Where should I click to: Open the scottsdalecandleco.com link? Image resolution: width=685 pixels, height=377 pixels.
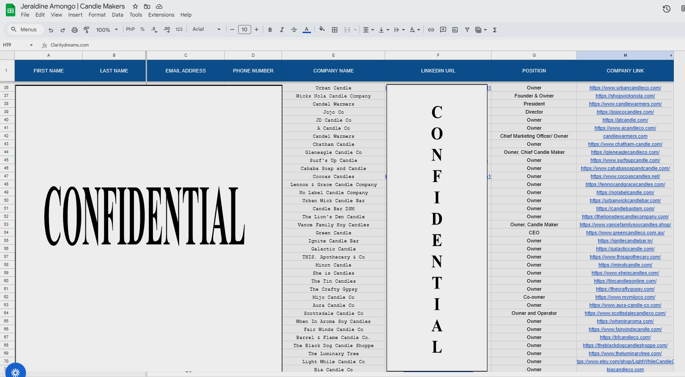tap(625, 313)
